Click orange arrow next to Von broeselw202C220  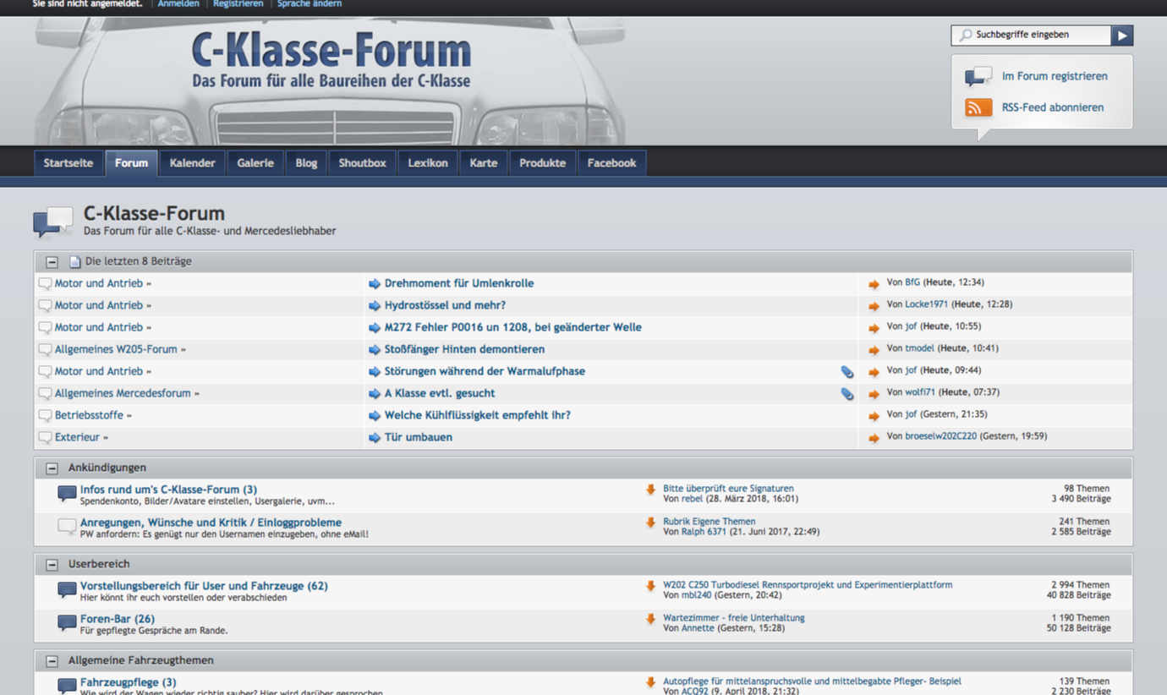click(874, 438)
